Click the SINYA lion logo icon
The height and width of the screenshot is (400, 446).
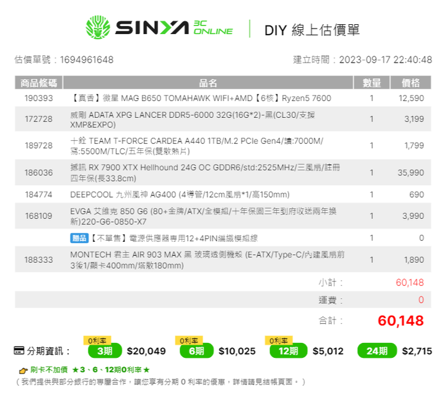click(98, 27)
